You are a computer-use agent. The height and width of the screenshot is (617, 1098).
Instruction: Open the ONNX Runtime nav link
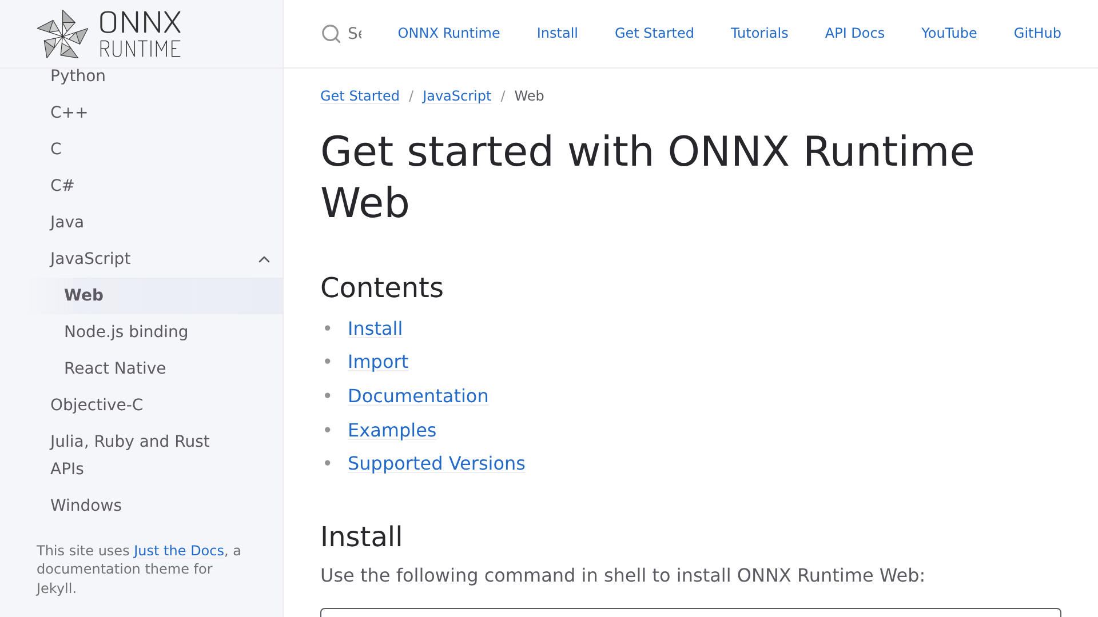coord(449,33)
